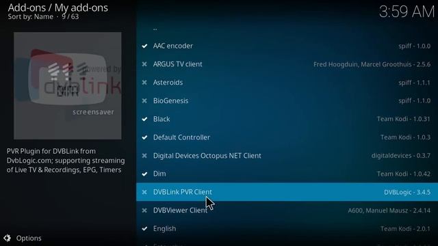This screenshot has width=438, height=246.
Task: Click the disabled X beside ARGUS TV client
Action: (x=144, y=64)
